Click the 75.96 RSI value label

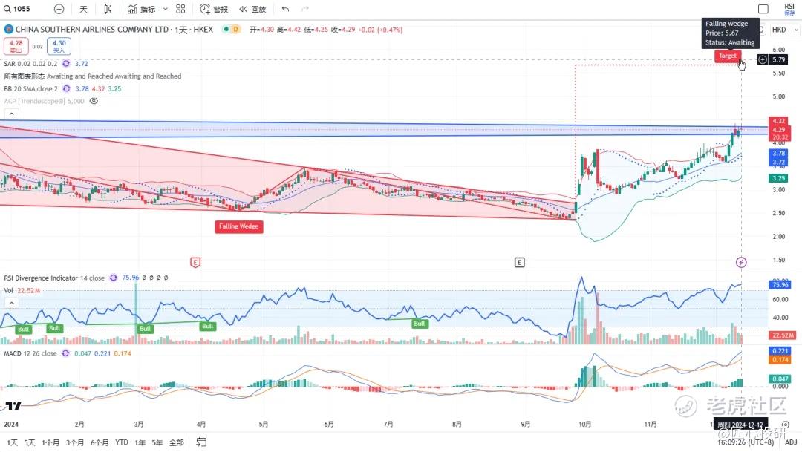pos(780,284)
